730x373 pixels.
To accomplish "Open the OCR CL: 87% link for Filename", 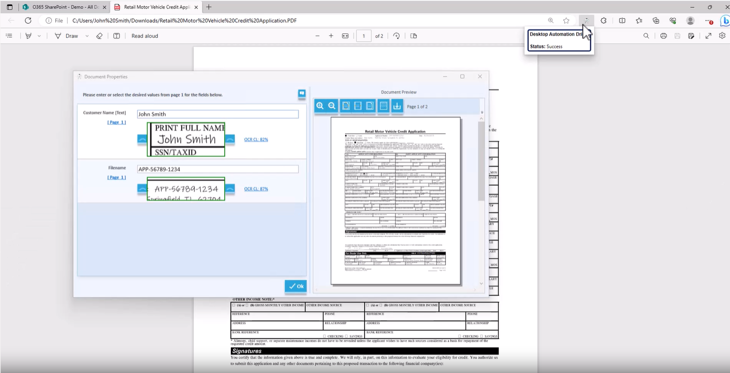I will [256, 189].
